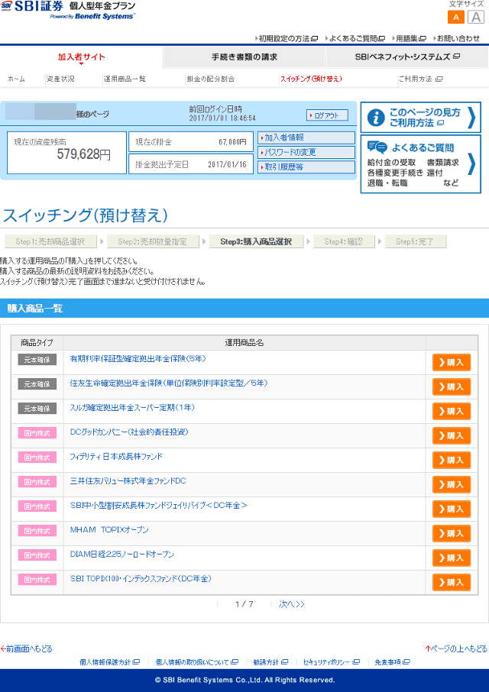This screenshot has height=692, width=489.
Task: Buy SBI中小型割安成長株ファンドジェイリバイブ
Action: click(452, 509)
